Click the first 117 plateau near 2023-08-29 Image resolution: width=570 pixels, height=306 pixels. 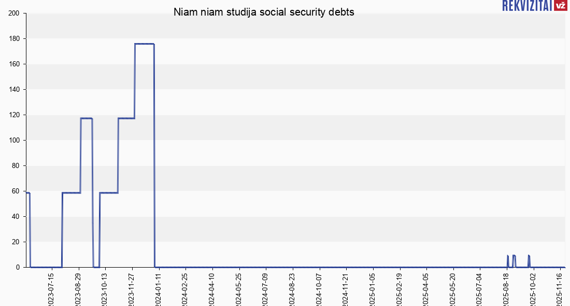pos(86,118)
